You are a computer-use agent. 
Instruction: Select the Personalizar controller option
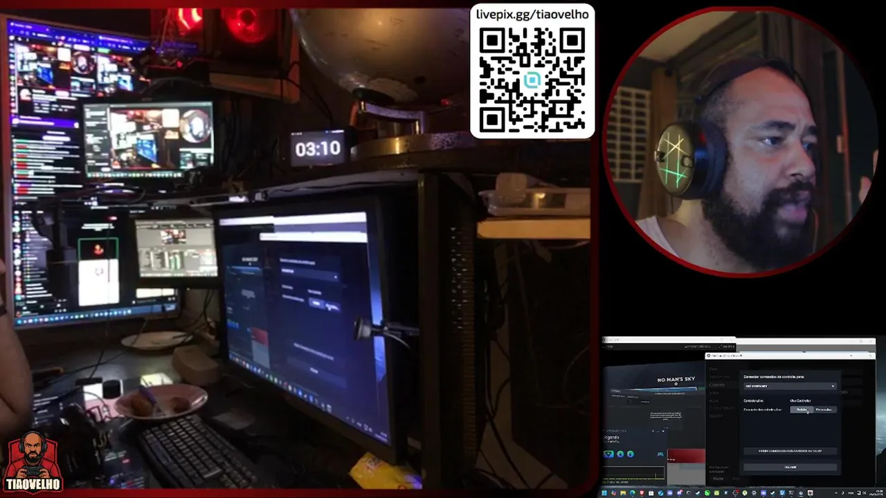click(825, 409)
